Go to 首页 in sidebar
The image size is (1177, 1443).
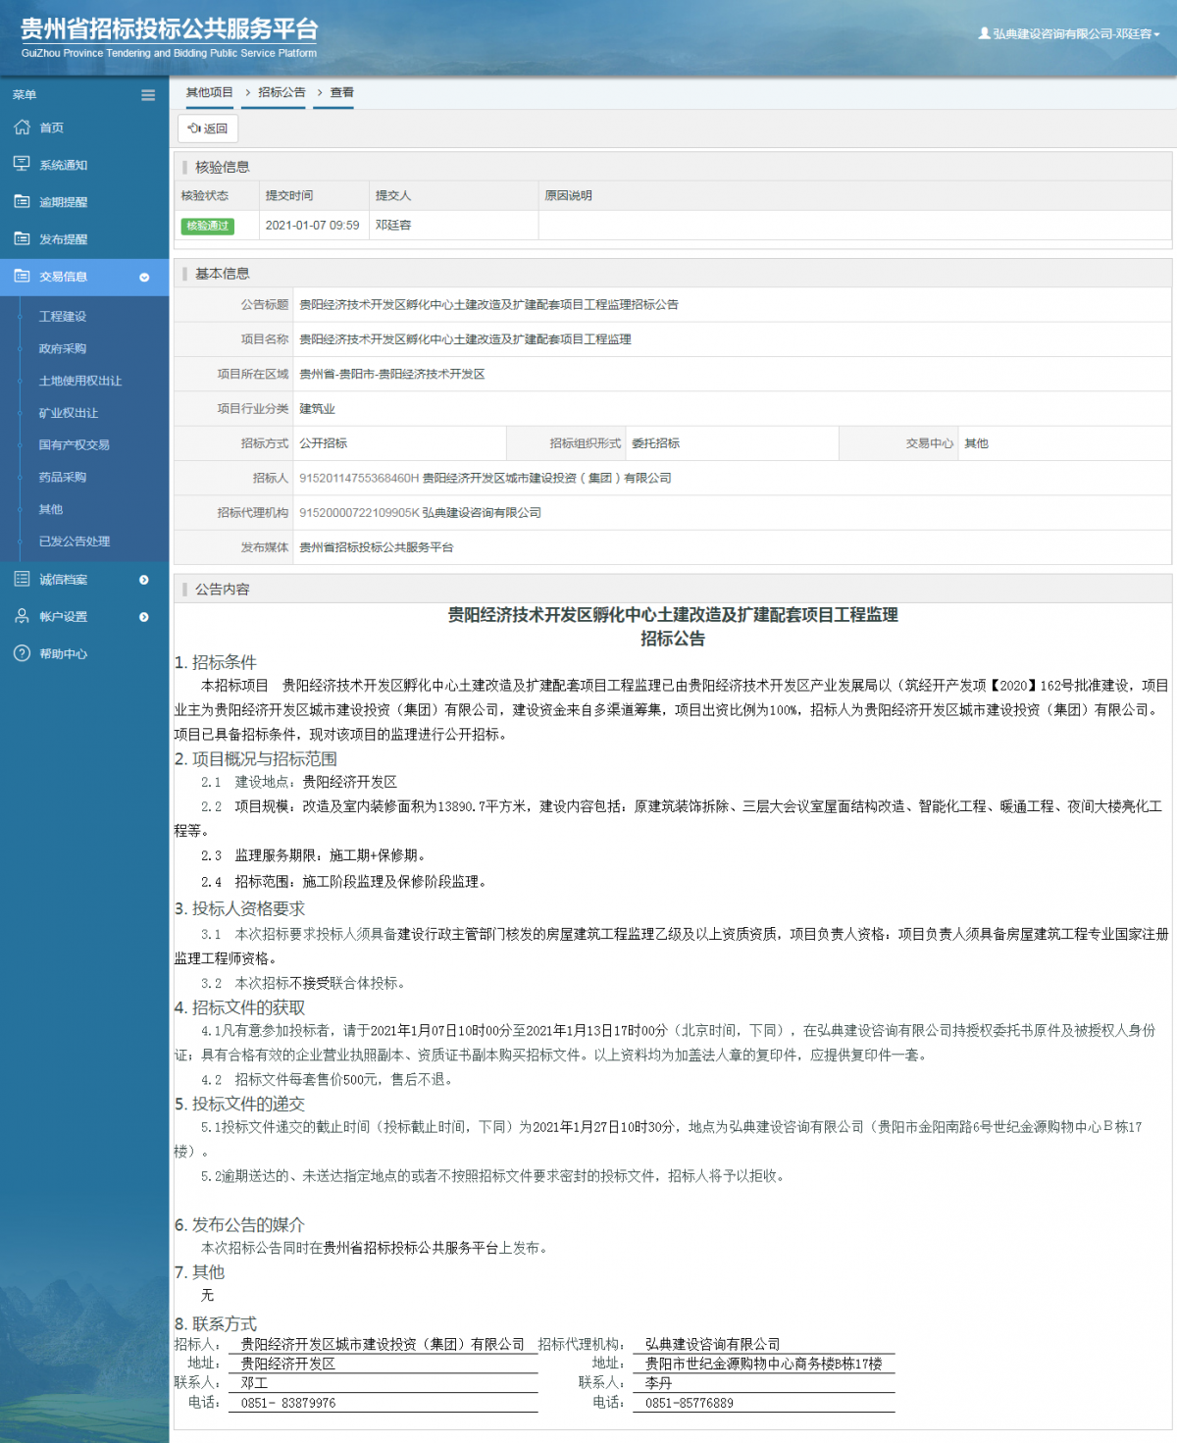pos(52,128)
